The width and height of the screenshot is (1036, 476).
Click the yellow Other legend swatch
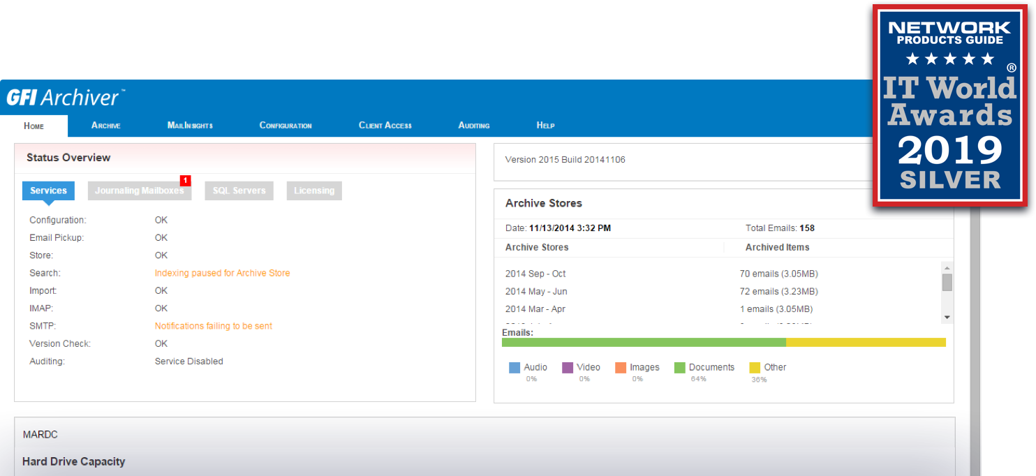[755, 368]
